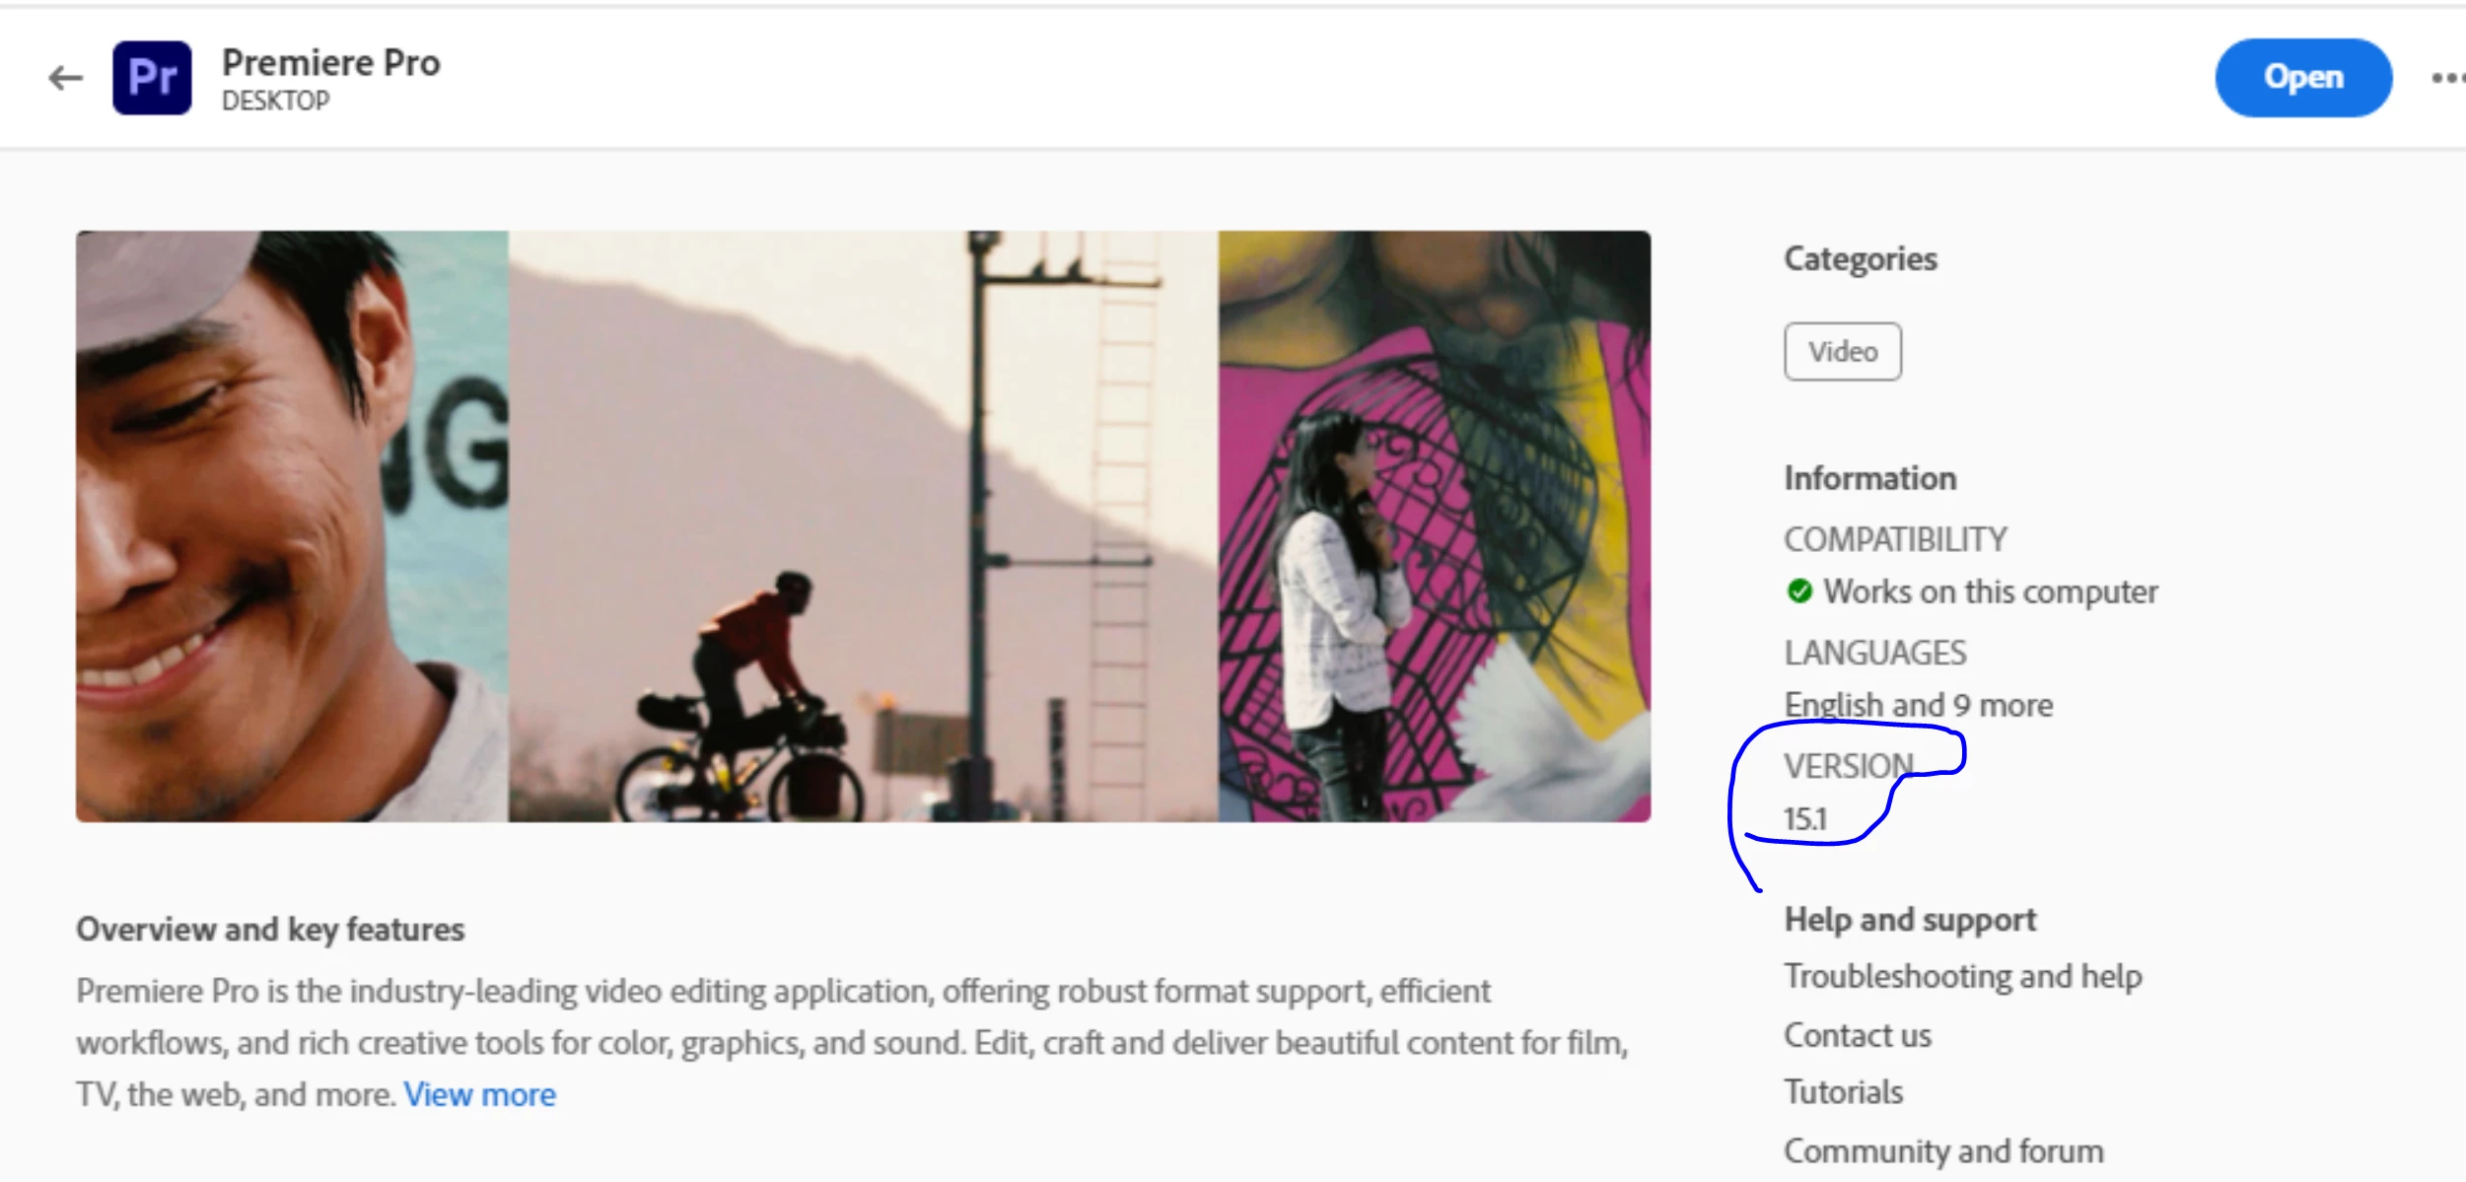Select the Video category tag

[1842, 352]
